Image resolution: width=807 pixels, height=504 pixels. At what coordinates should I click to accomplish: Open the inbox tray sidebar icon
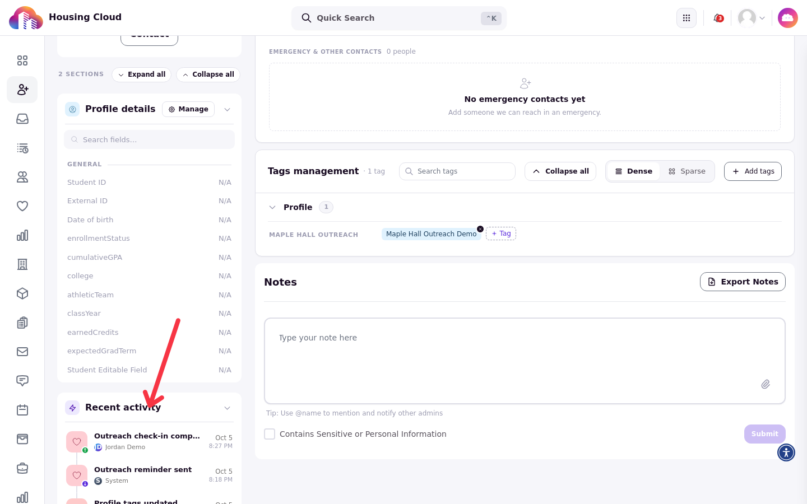click(x=22, y=119)
